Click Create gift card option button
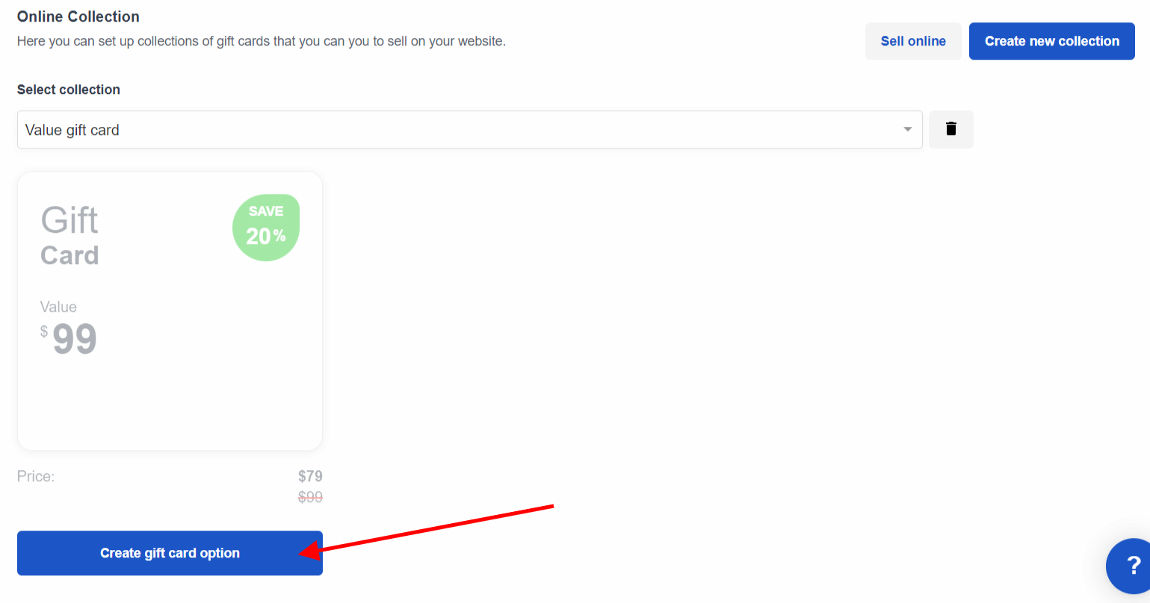Viewport: 1150px width, 603px height. point(170,553)
